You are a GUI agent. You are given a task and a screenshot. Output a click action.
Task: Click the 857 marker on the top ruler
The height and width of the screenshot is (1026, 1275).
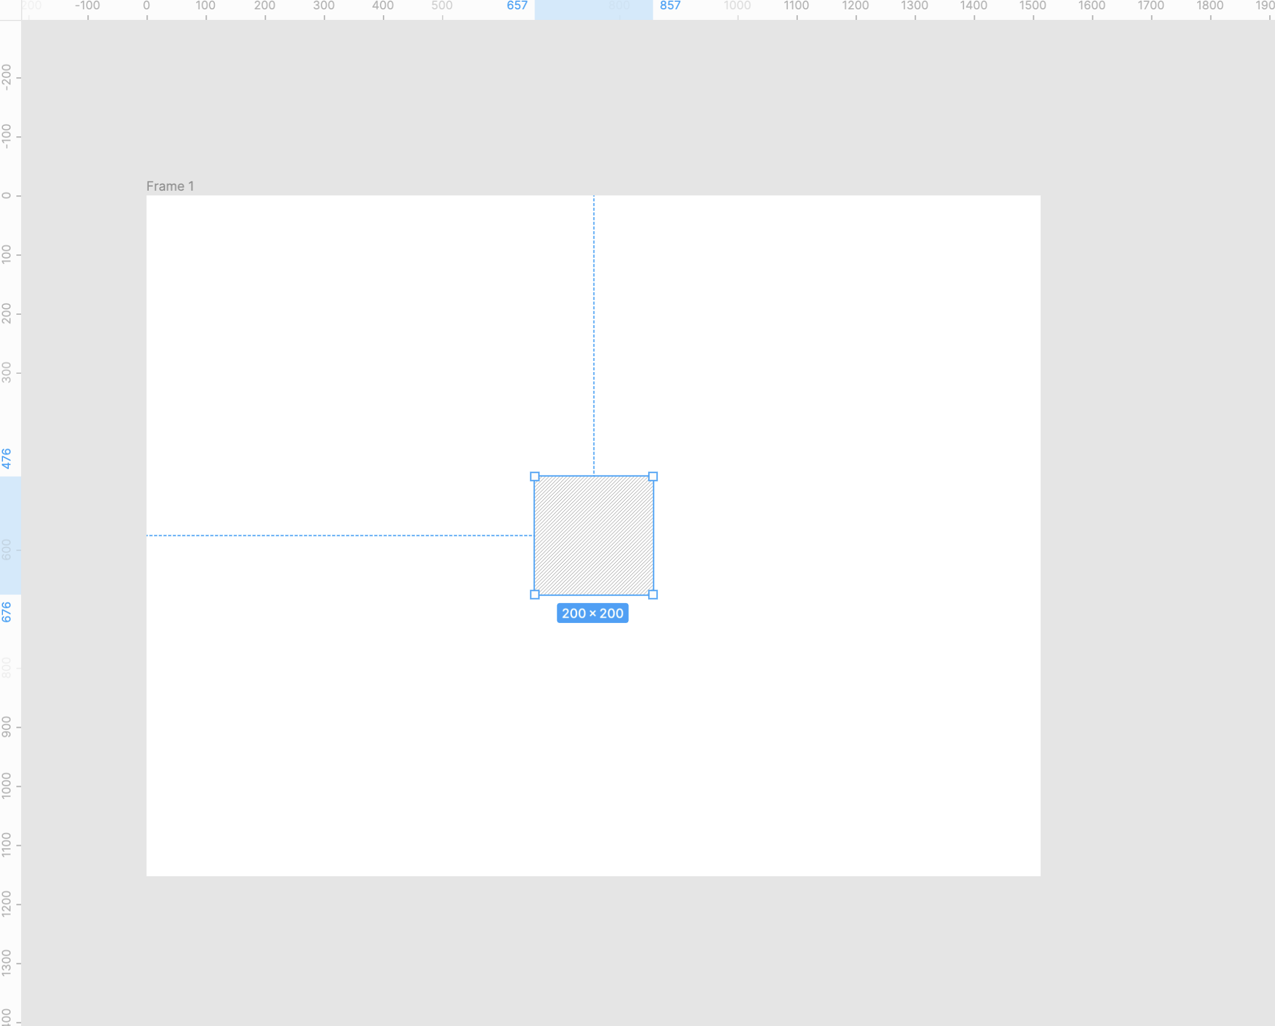[670, 6]
